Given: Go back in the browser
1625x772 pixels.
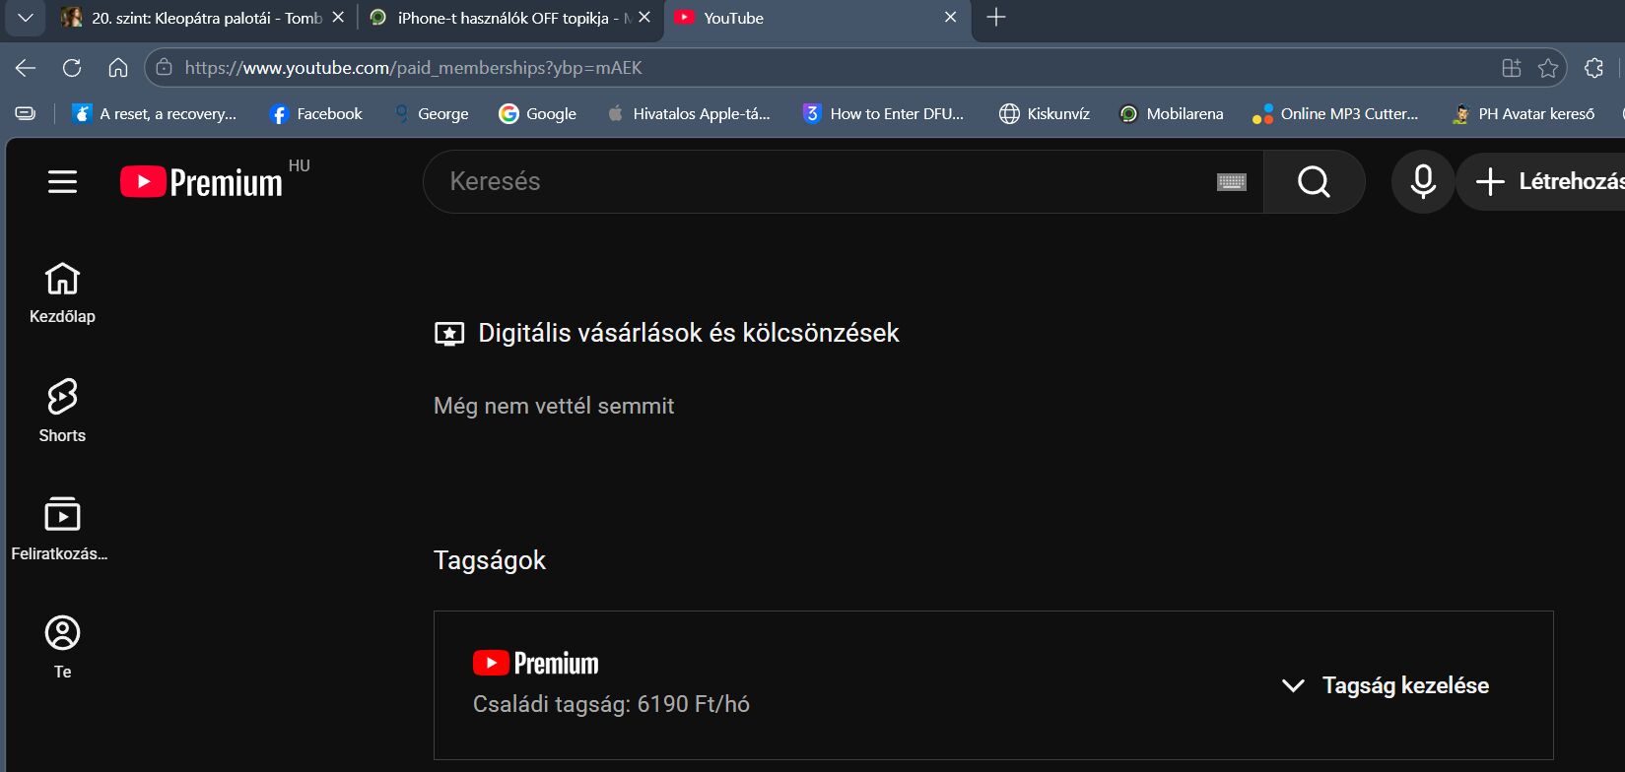Looking at the screenshot, I should pos(26,68).
